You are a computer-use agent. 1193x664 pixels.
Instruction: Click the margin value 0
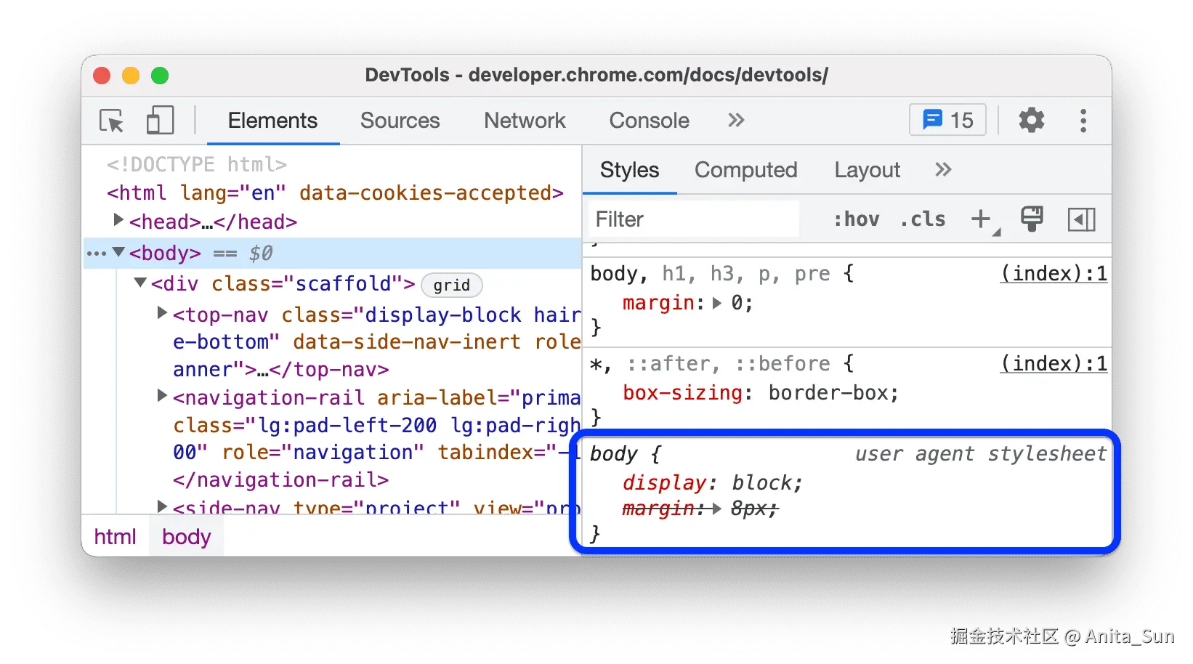[x=737, y=303]
